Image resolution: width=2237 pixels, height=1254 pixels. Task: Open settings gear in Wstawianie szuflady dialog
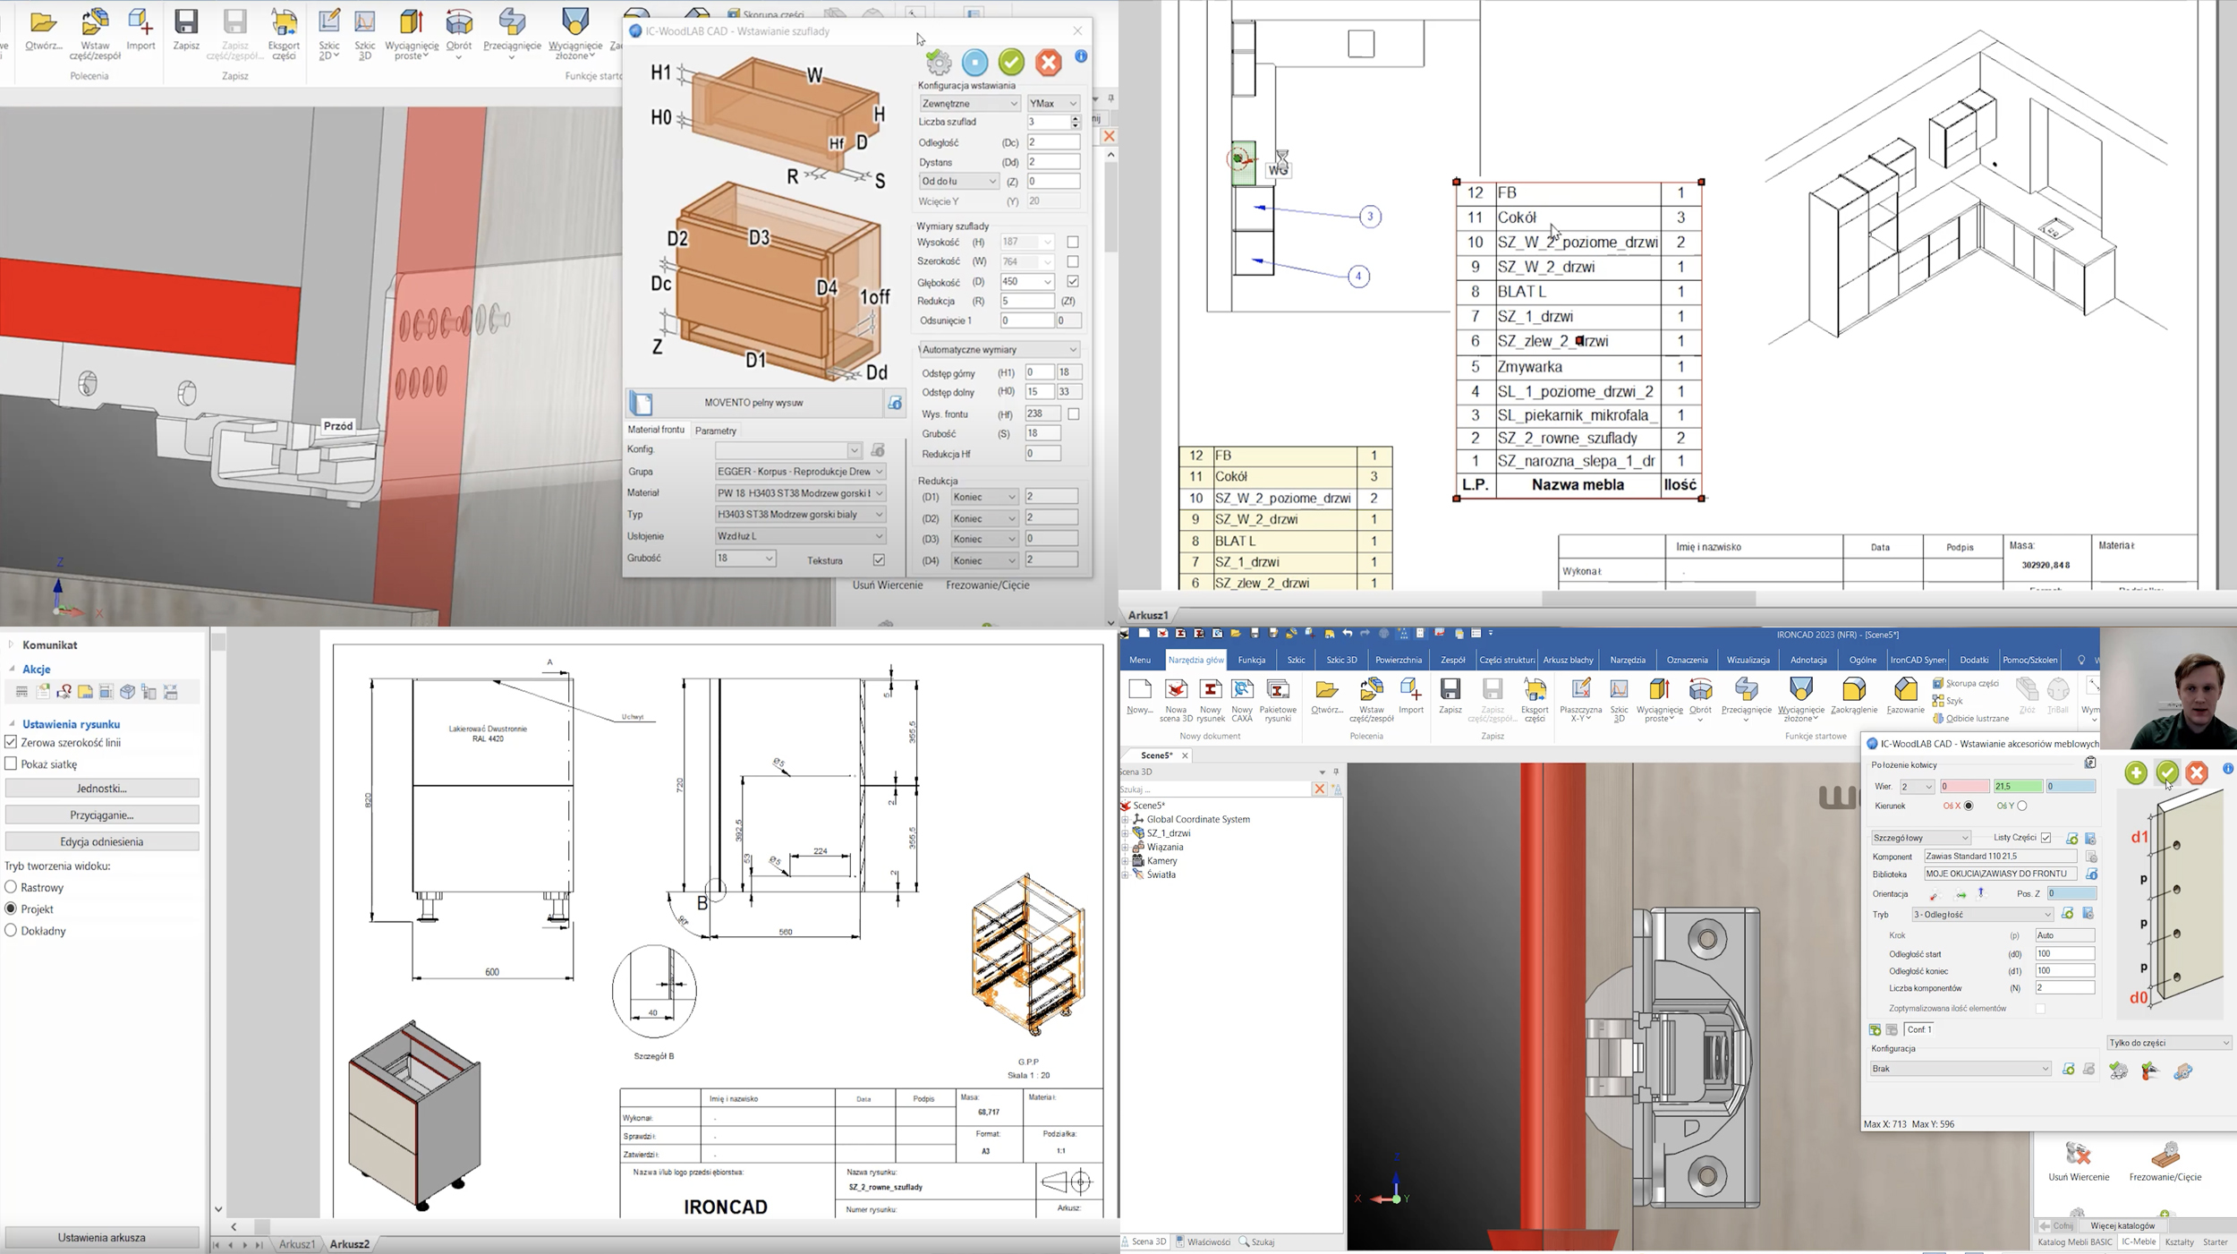coord(939,62)
